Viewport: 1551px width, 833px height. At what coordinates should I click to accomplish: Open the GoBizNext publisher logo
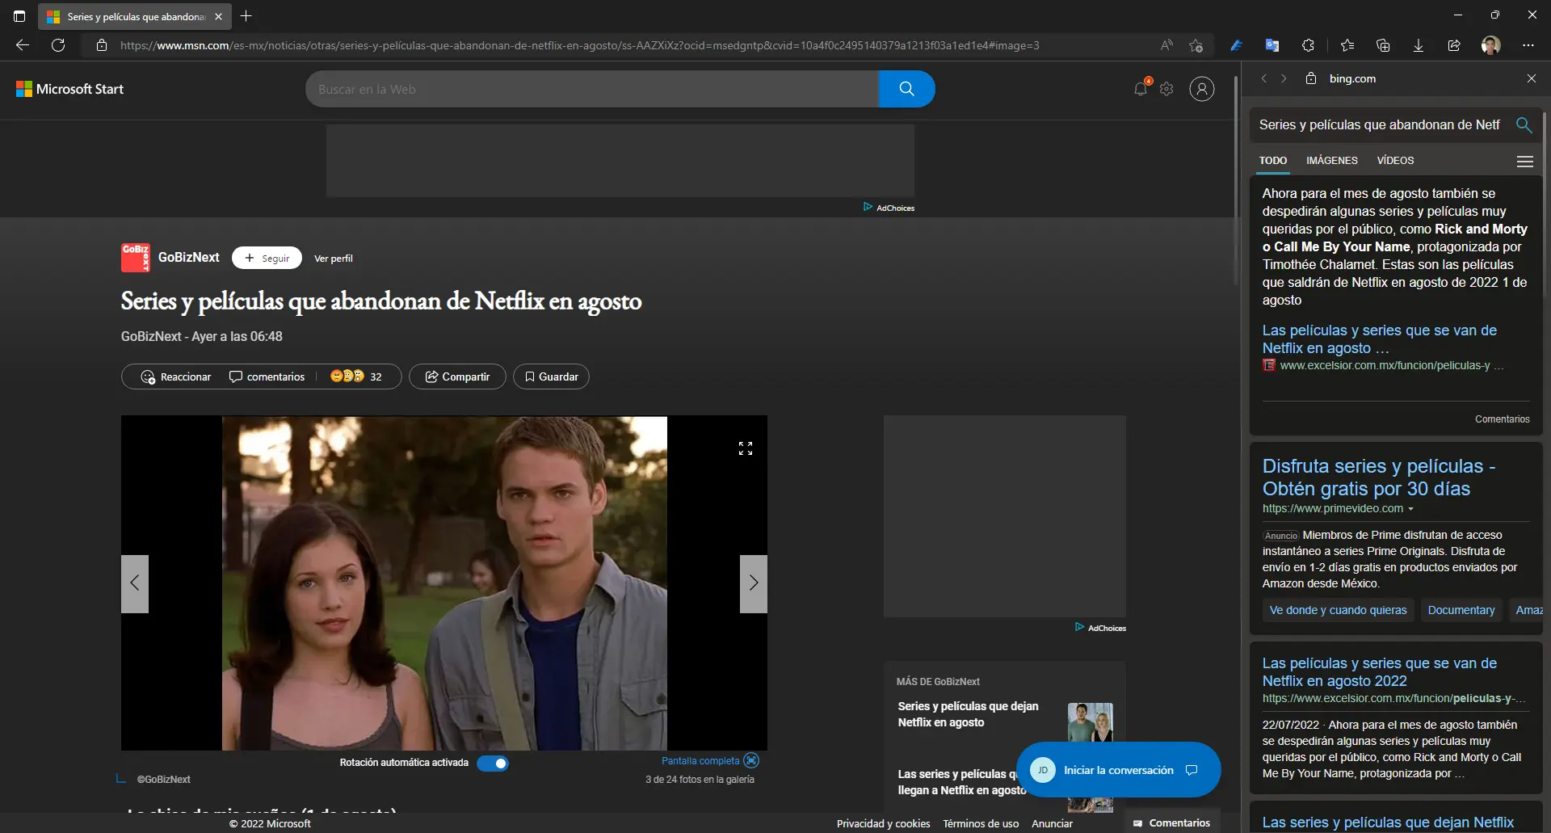pyautogui.click(x=135, y=258)
